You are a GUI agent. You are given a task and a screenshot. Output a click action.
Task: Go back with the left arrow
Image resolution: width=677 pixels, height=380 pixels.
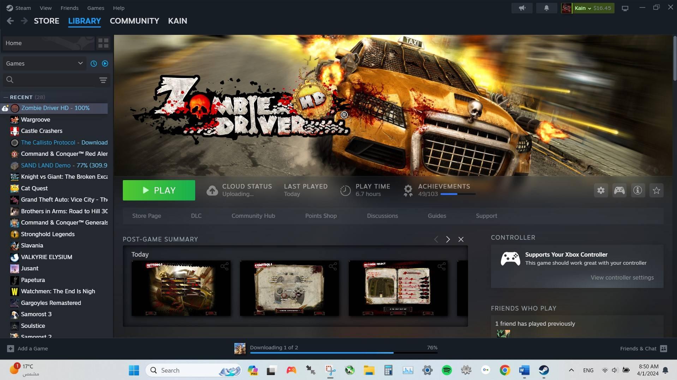pyautogui.click(x=10, y=21)
